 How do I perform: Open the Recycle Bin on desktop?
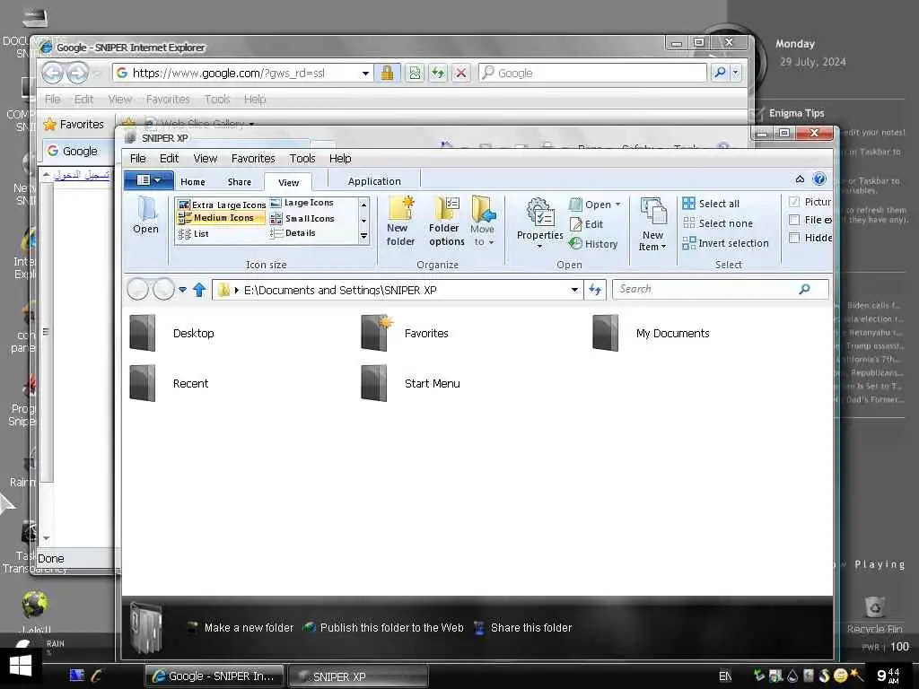[874, 614]
